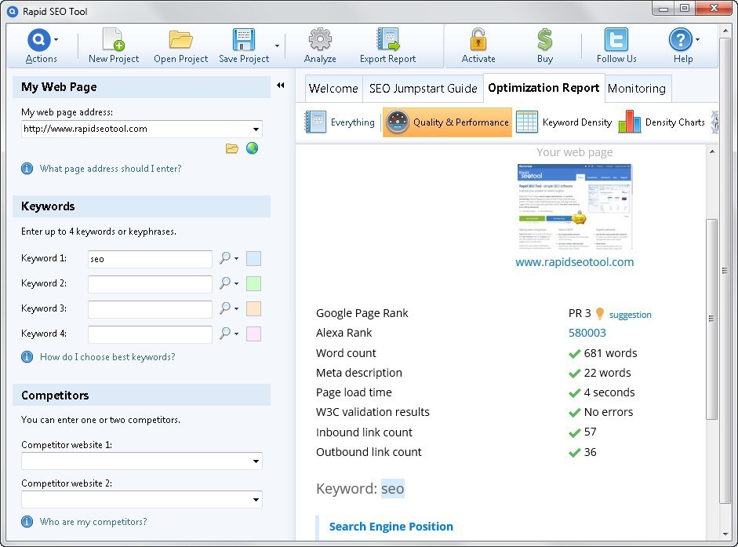Click the New Project toolbar icon
Image resolution: width=738 pixels, height=547 pixels.
113,41
